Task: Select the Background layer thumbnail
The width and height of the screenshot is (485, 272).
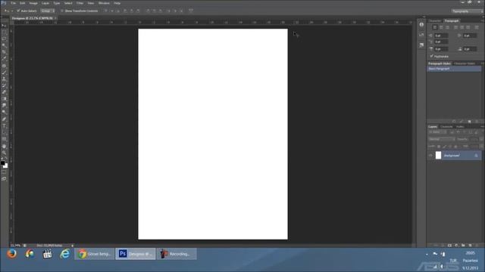Action: pos(438,156)
